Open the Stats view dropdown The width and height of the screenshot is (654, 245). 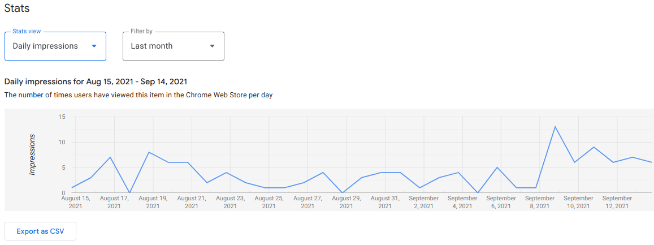[x=55, y=46]
